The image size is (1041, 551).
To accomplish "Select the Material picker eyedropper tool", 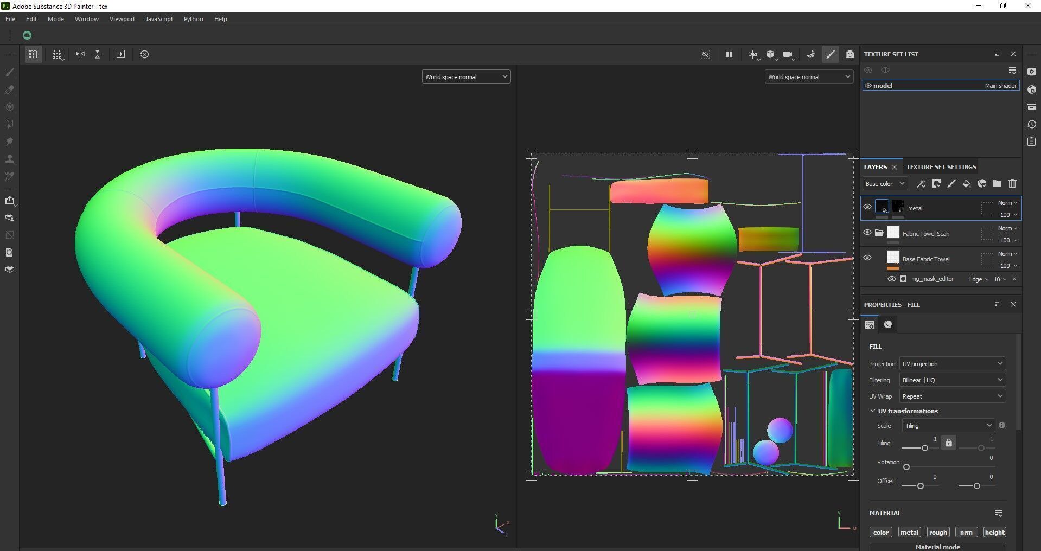I will point(10,176).
